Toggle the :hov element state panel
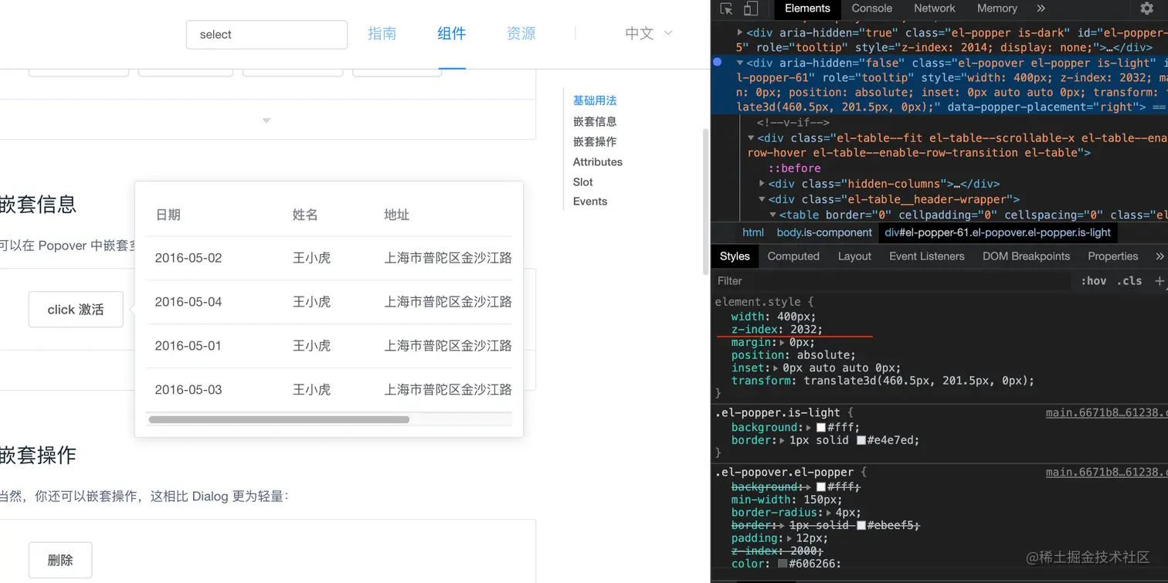1168x583 pixels. click(x=1093, y=281)
